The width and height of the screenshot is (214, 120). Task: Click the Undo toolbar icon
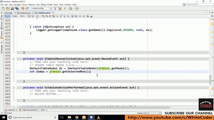click(x=23, y=8)
